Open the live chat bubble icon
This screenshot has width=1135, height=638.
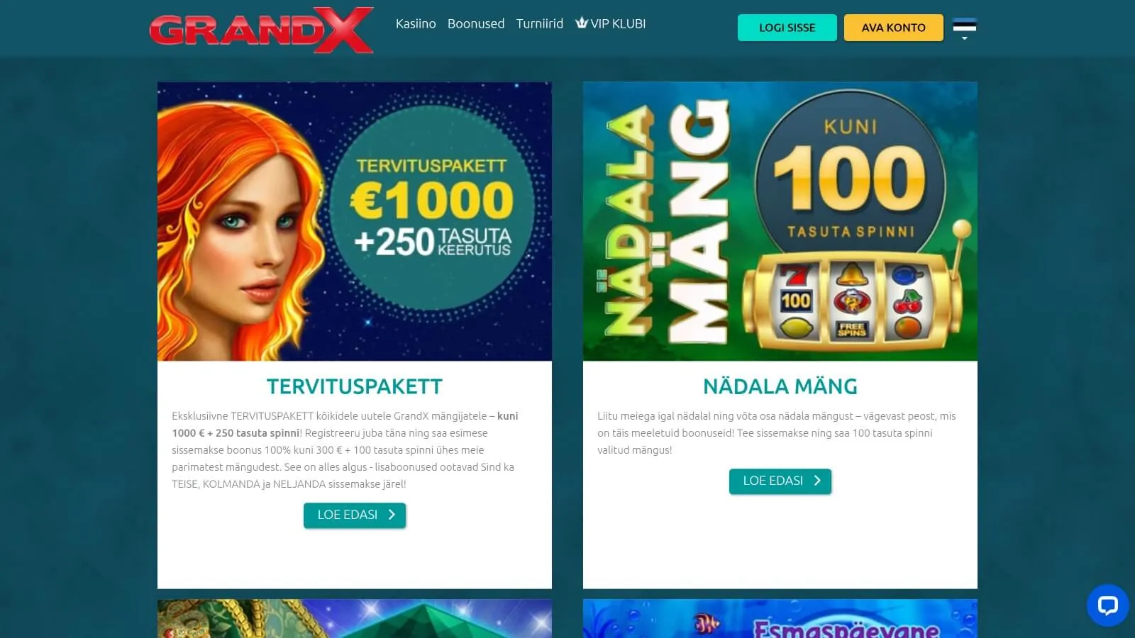[x=1107, y=605]
